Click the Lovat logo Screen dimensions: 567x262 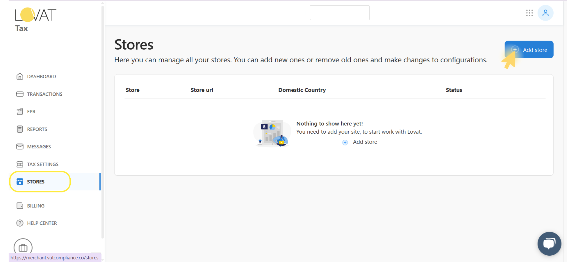[35, 14]
